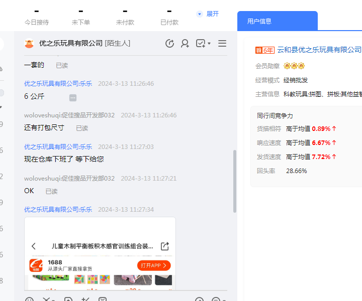
Task: Click the chat history refresh icon
Action: [x=169, y=44]
